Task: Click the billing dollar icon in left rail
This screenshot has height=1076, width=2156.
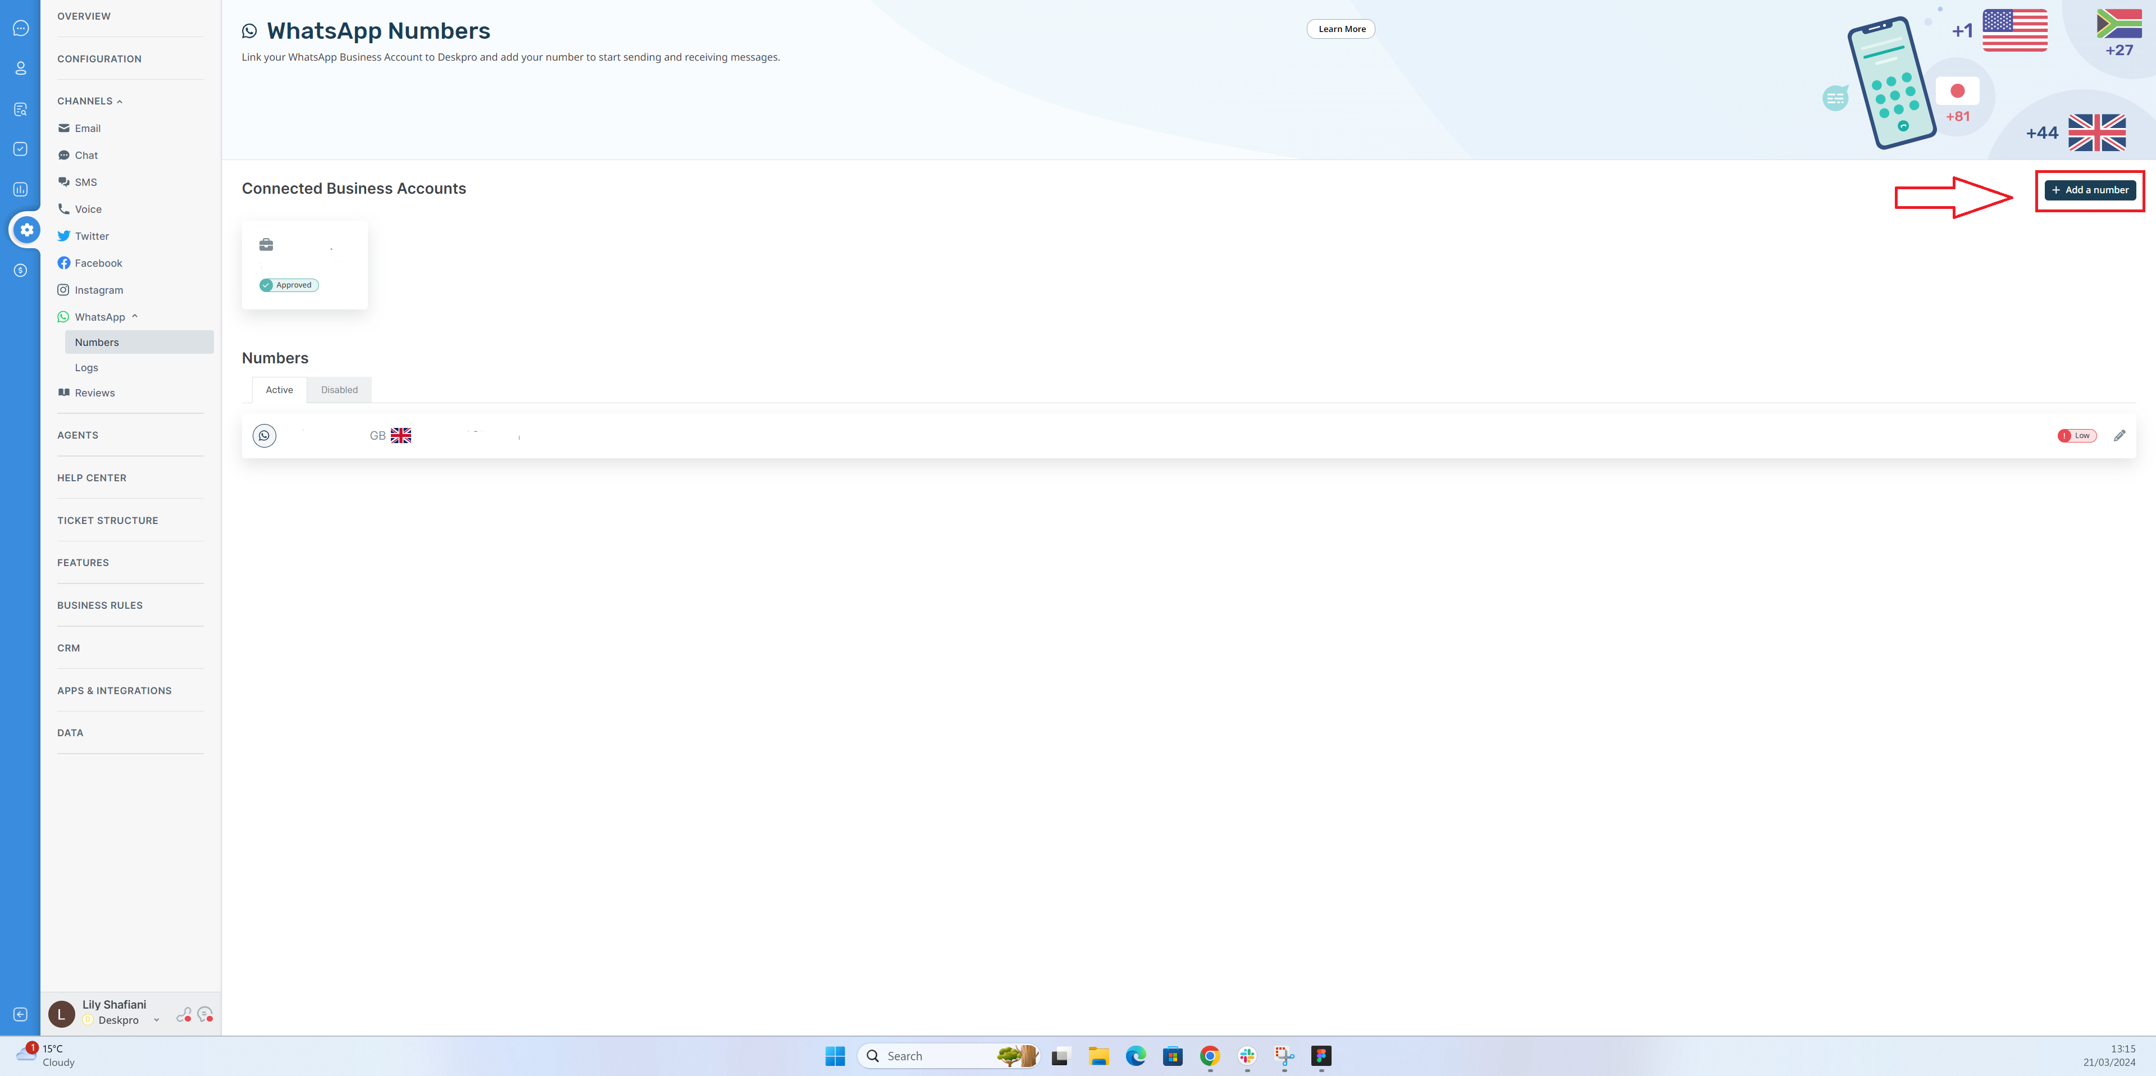Action: tap(21, 270)
